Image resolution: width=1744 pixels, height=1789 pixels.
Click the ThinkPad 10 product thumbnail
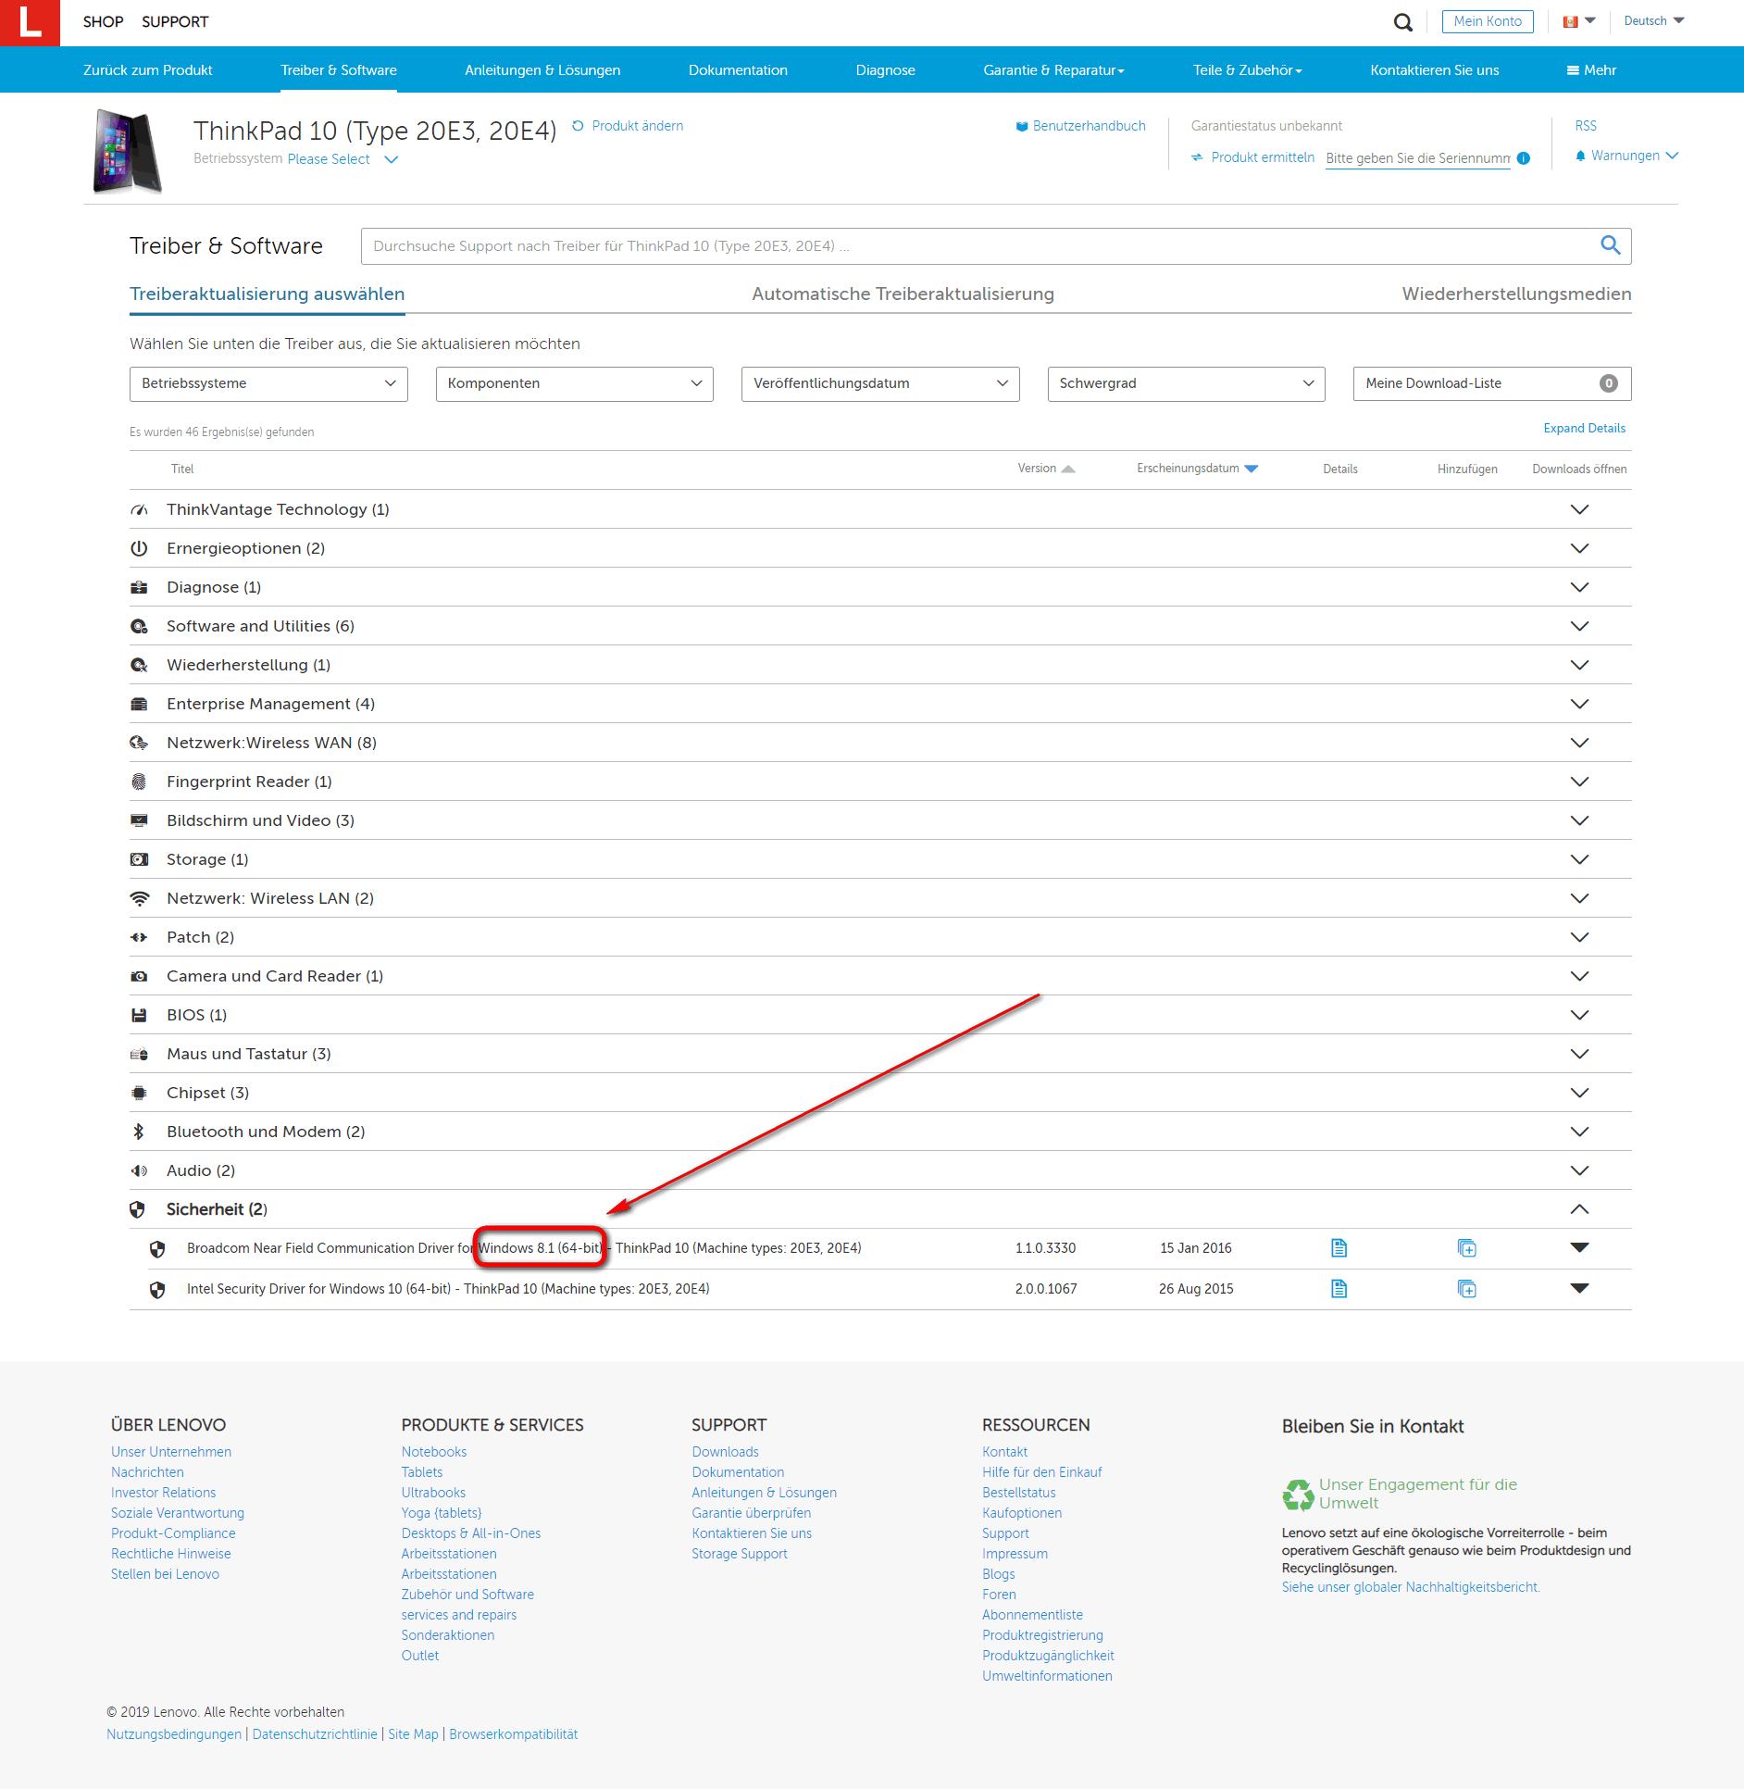click(x=127, y=151)
